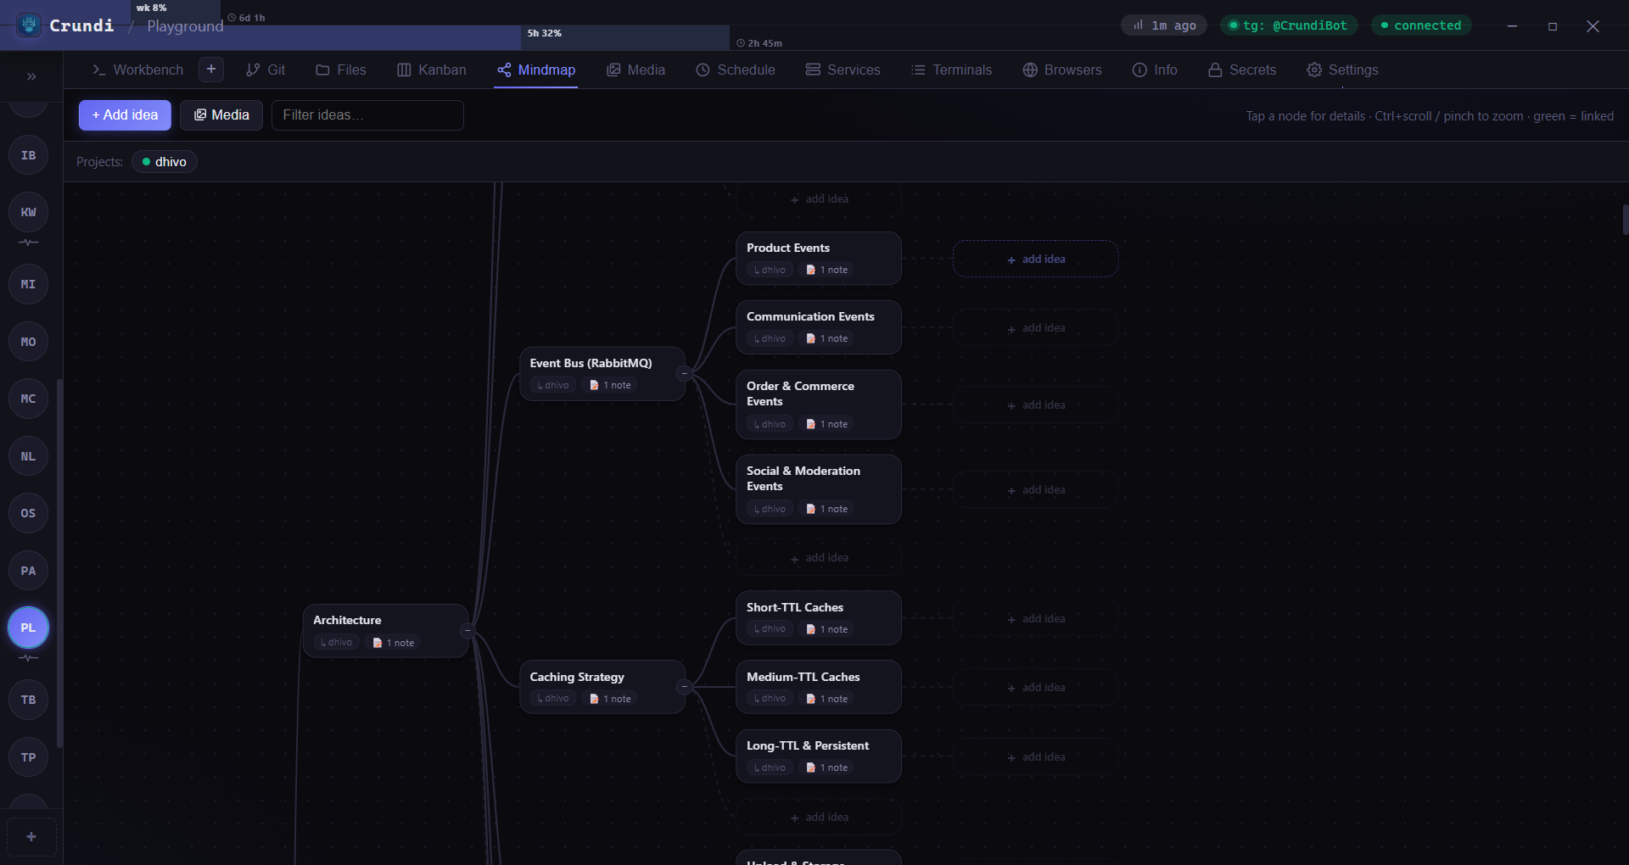Switch to the Git tab
Viewport: 1629px width, 865px height.
266,70
